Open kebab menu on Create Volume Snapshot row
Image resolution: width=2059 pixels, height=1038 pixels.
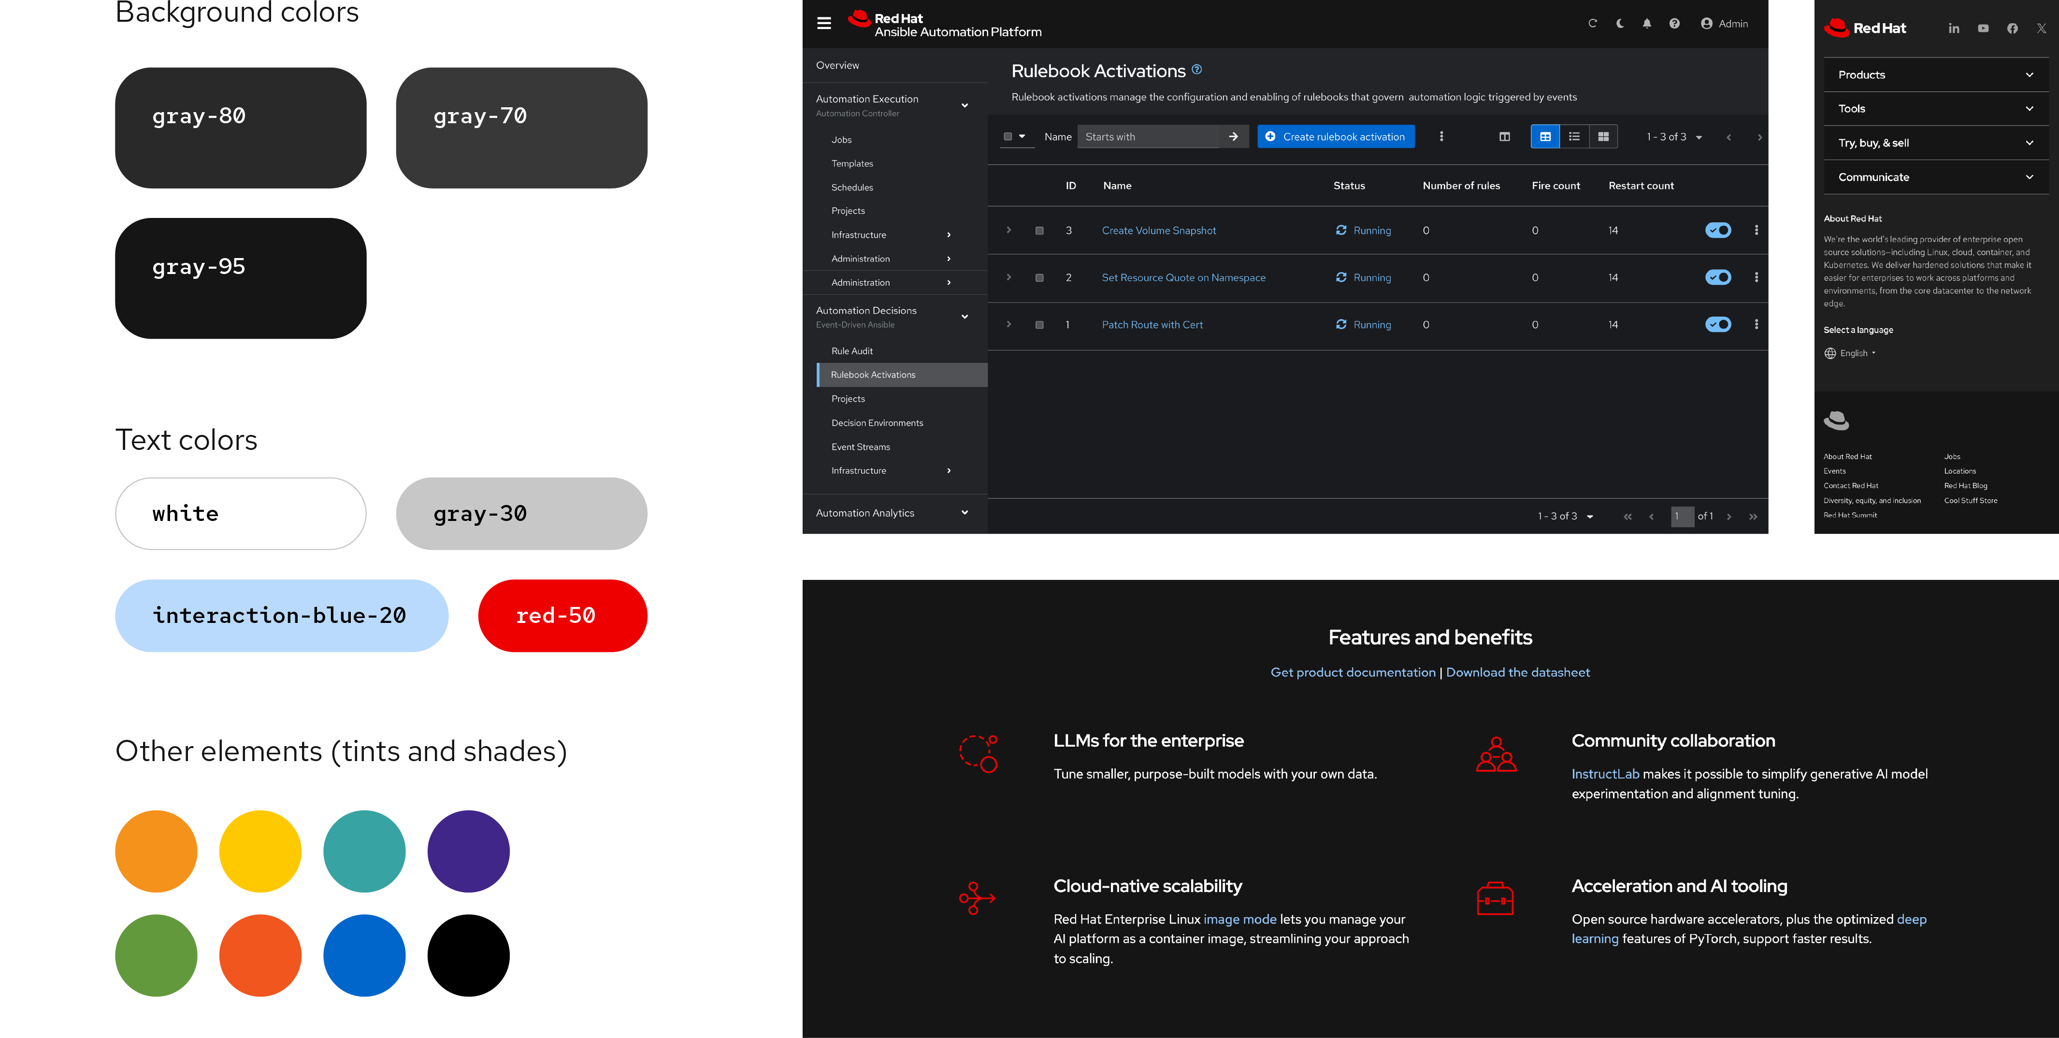[x=1756, y=230]
